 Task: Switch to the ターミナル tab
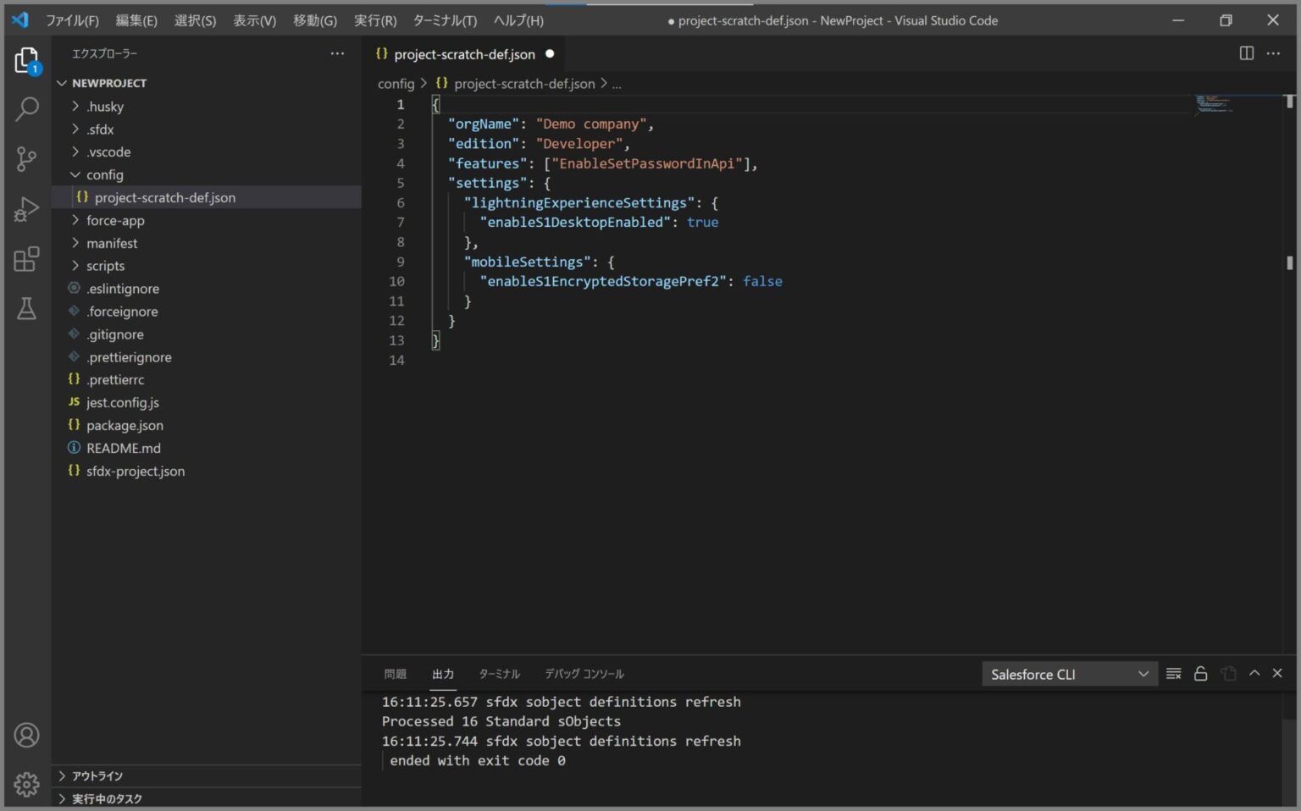[499, 673]
